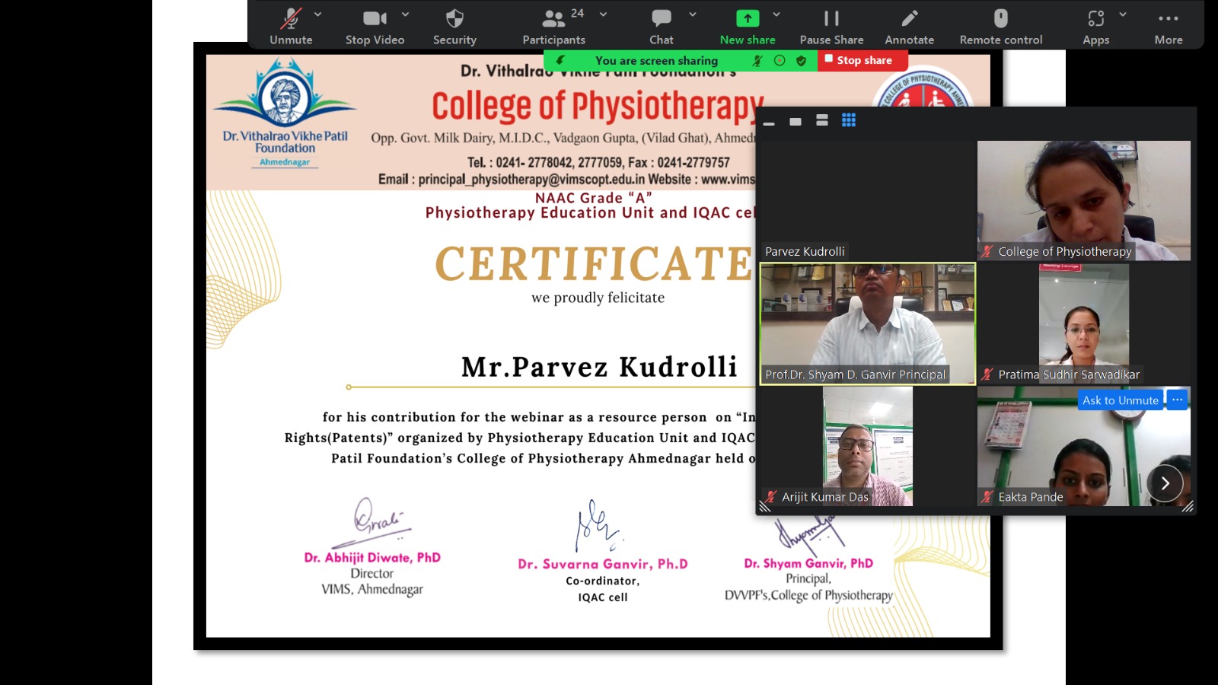Select Arijit Kumar Das's video tile
This screenshot has width=1218, height=685.
click(x=868, y=446)
